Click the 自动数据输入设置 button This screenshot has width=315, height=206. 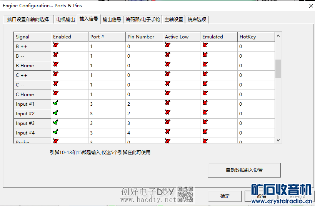pyautogui.click(x=244, y=170)
